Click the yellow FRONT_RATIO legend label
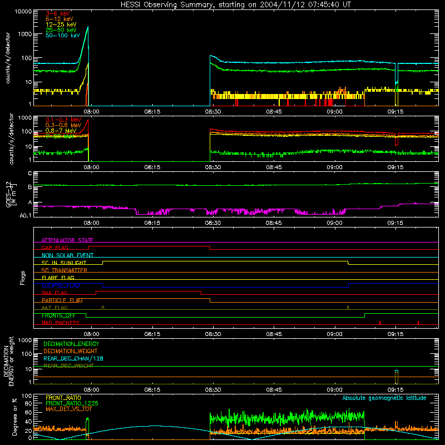The image size is (445, 445). (x=63, y=398)
